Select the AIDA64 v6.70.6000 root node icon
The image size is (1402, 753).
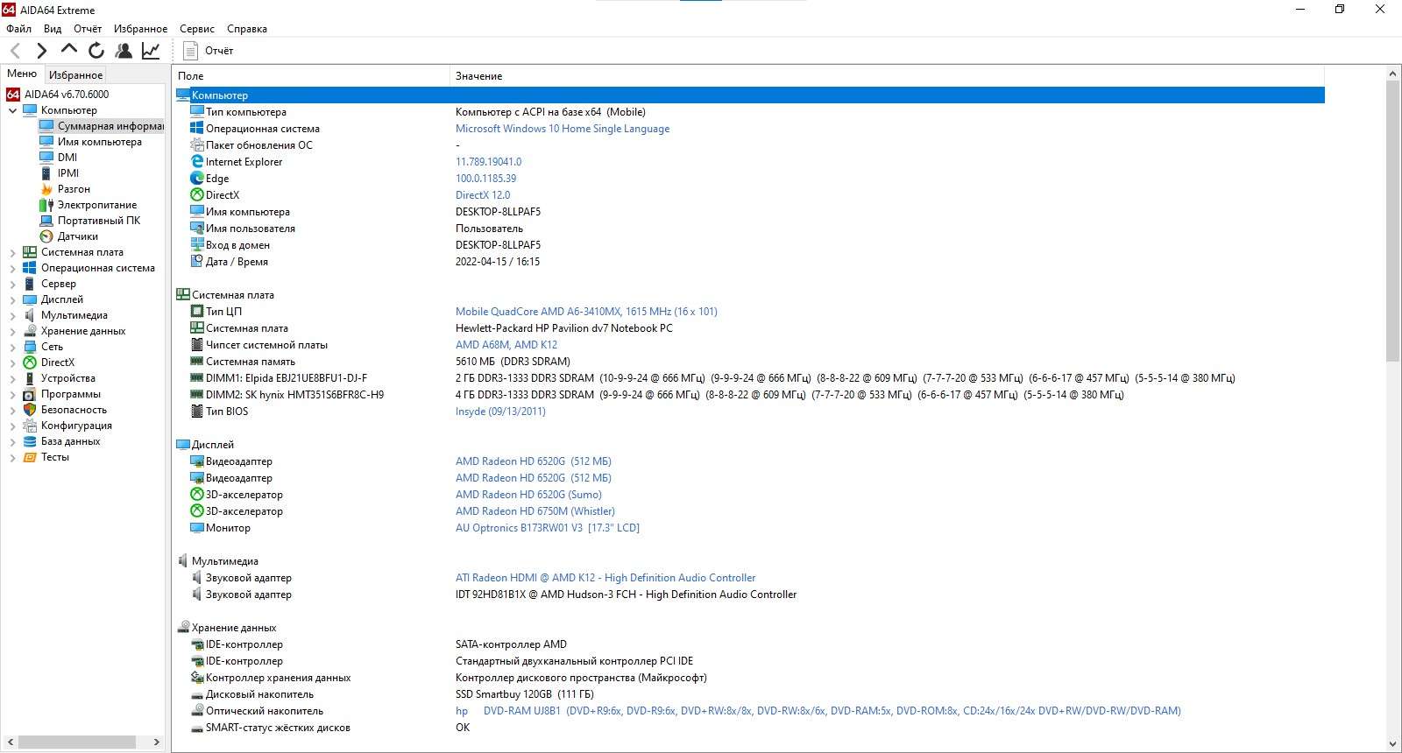pos(13,95)
